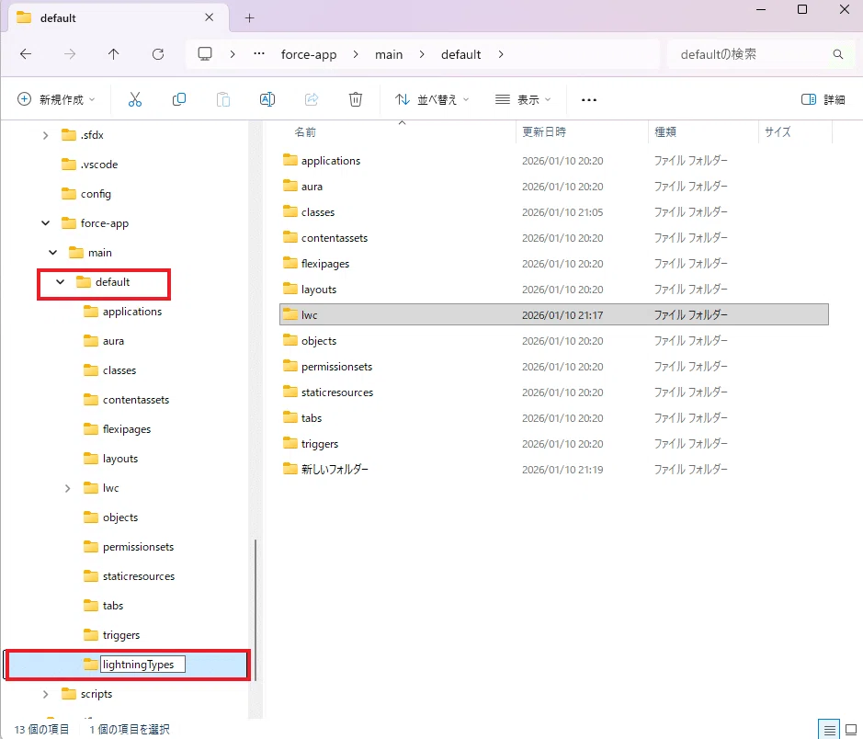Viewport: 863px width, 739px height.
Task: Sort by 種類 column header
Action: coord(664,132)
